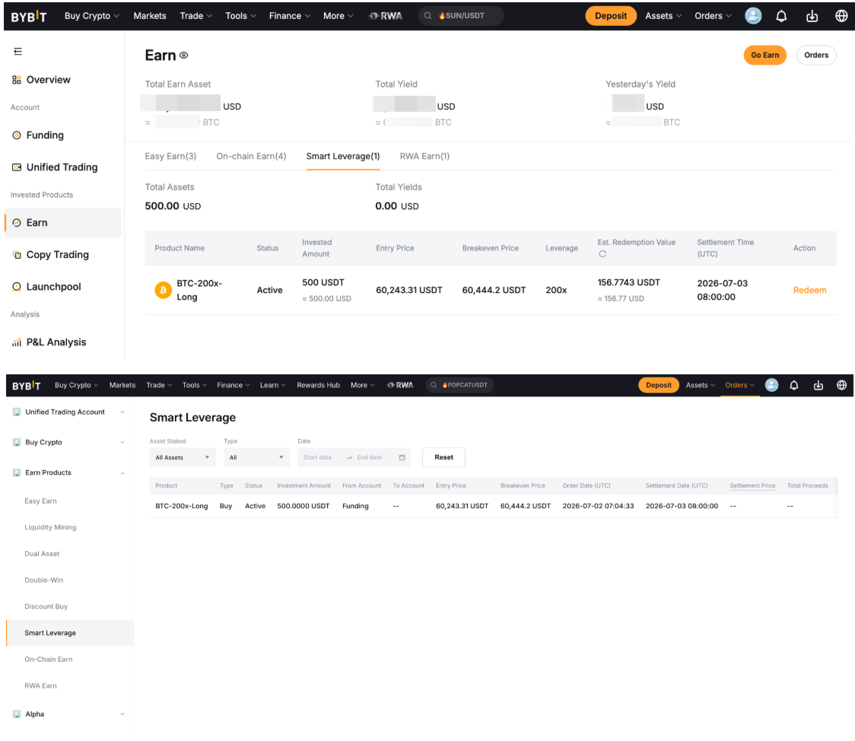Select Double-Win in bottom sidebar
Image resolution: width=855 pixels, height=741 pixels.
(x=43, y=580)
